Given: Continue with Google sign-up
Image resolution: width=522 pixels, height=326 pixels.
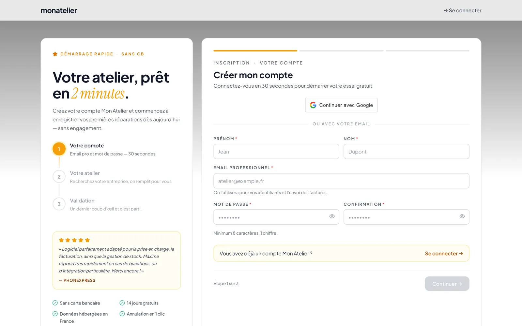Looking at the screenshot, I should pos(341,105).
